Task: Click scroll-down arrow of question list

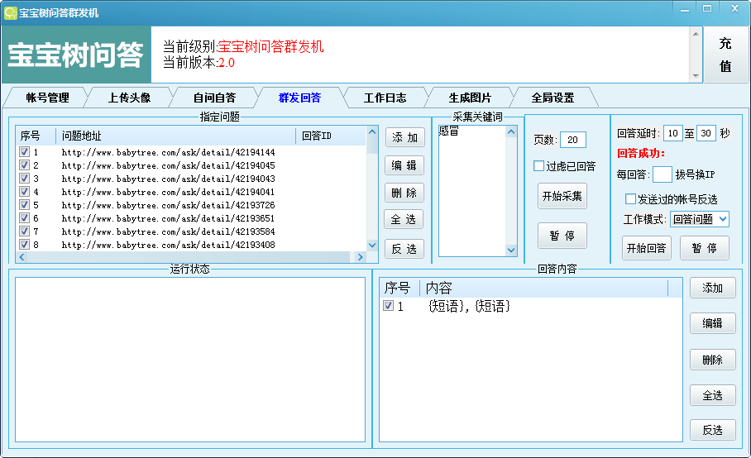Action: 372,245
